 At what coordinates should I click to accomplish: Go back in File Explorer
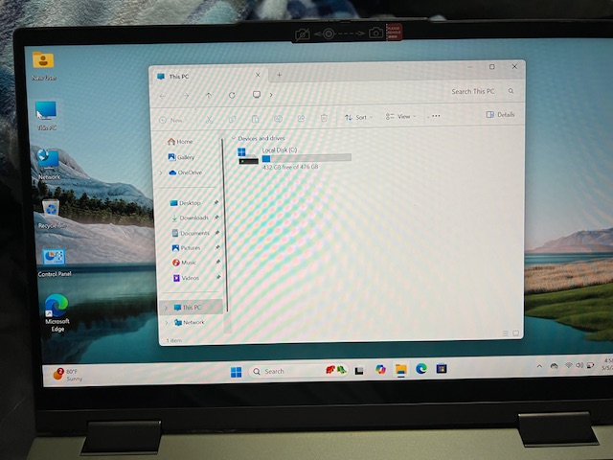point(163,96)
